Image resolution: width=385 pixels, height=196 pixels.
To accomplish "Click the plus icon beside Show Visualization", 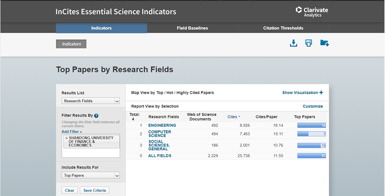I will [x=321, y=93].
